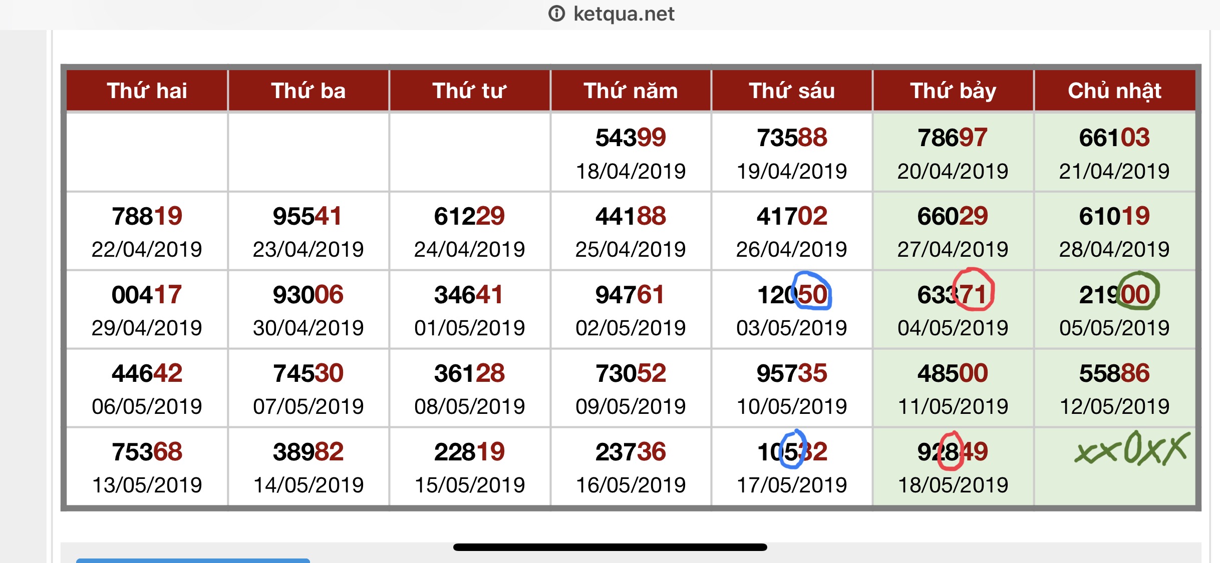Tap the site info icon beside ketqua.net
The image size is (1220, 563).
pyautogui.click(x=556, y=14)
